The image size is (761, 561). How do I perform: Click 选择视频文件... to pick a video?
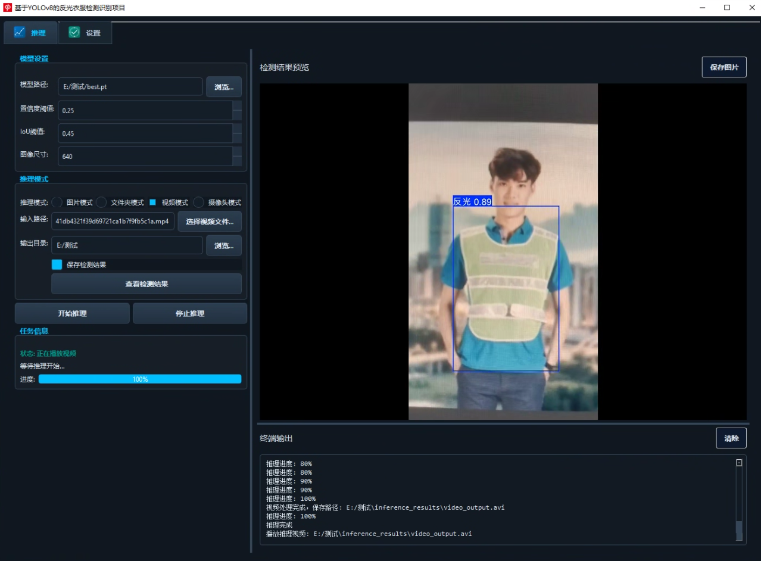210,222
